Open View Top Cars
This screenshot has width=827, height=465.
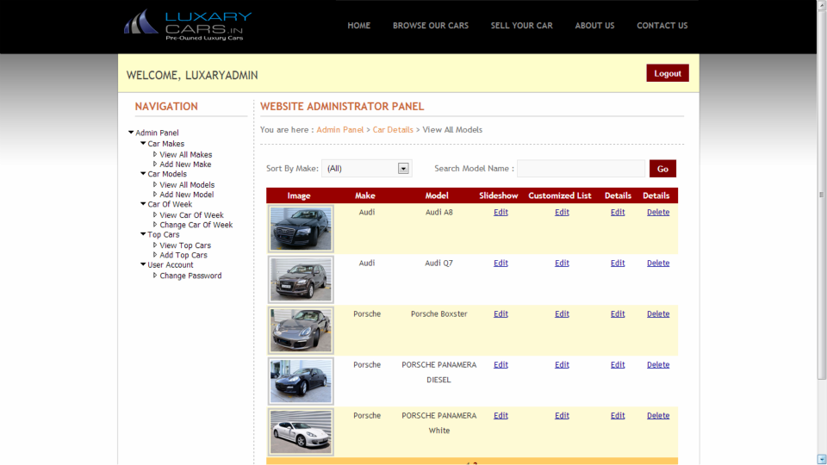pos(185,245)
